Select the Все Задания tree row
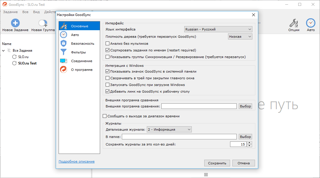The image size is (320, 178). tap(22, 51)
